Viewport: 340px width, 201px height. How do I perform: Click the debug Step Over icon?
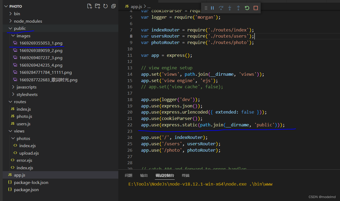(221, 8)
